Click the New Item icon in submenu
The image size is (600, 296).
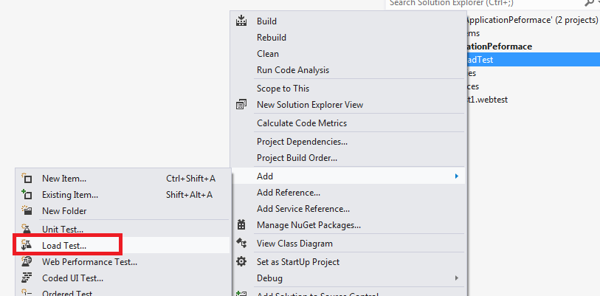27,179
